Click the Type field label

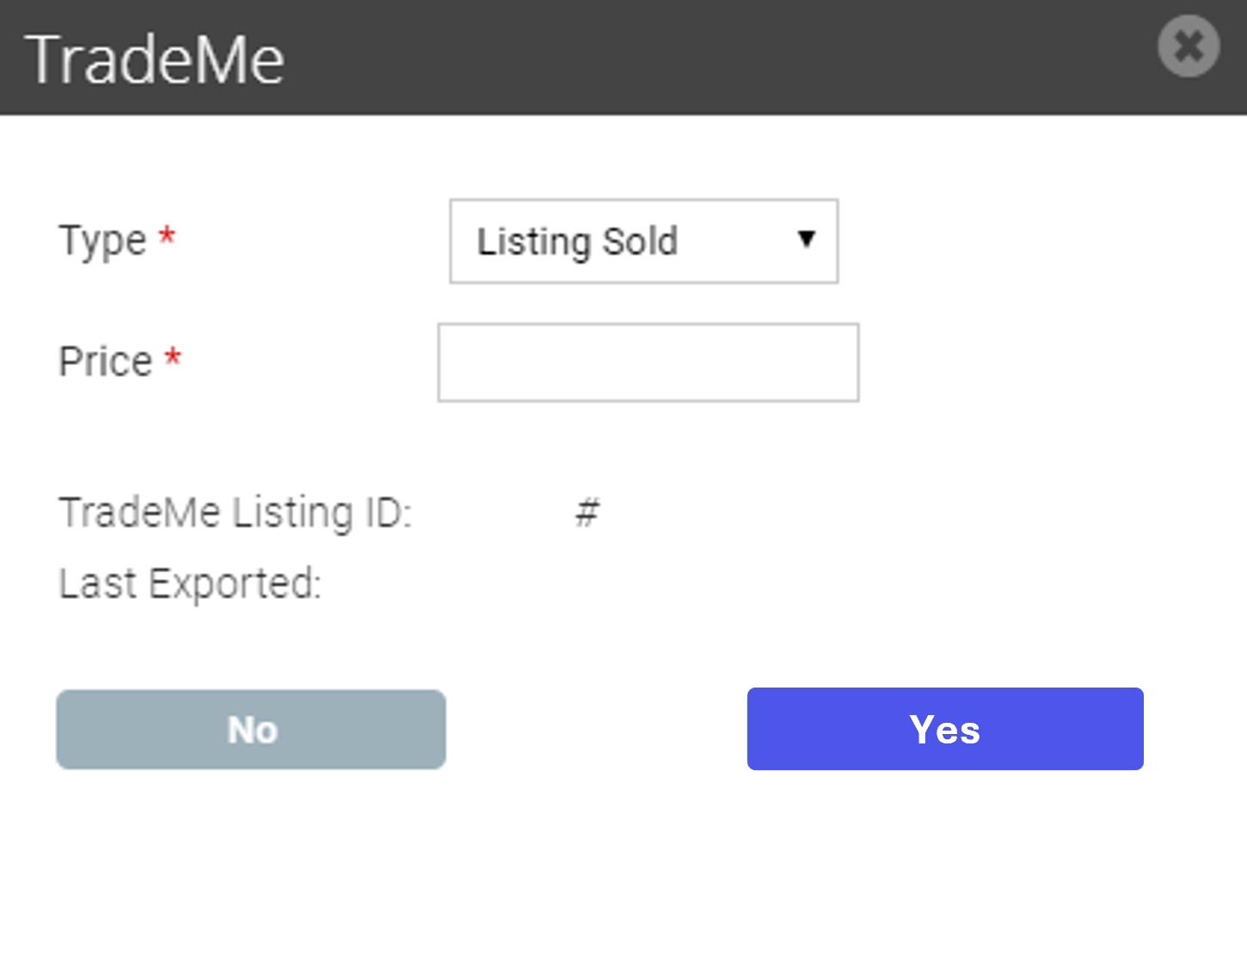click(x=102, y=240)
